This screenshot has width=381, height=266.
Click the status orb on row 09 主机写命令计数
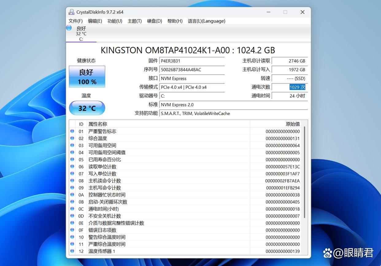tap(72, 187)
